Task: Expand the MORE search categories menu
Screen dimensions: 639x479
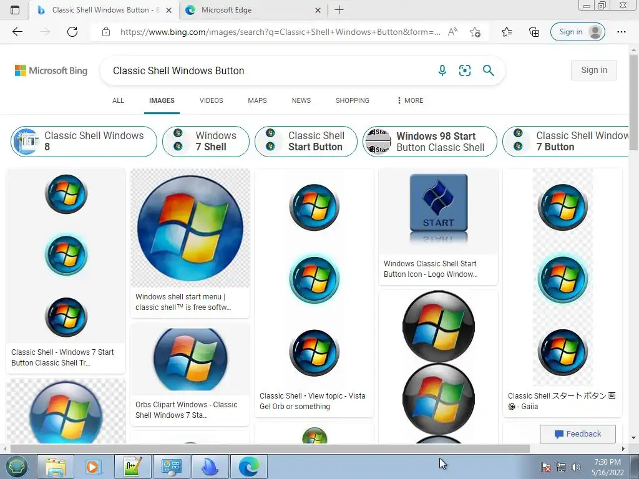Action: pyautogui.click(x=410, y=100)
